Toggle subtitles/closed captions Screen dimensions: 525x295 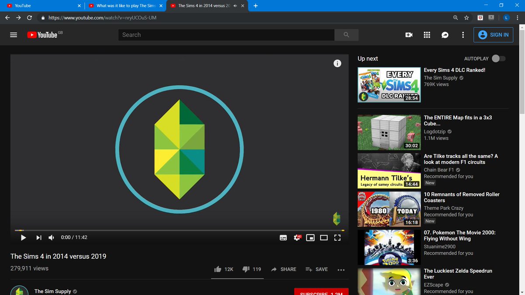[x=283, y=237]
